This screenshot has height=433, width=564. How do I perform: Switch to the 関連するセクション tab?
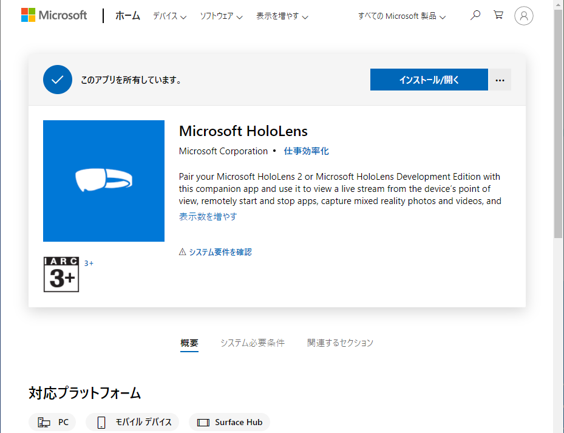[340, 343]
